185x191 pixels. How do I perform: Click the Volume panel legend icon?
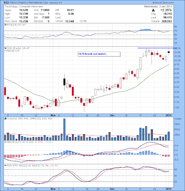click(5, 118)
